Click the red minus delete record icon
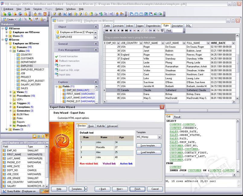This screenshot has height=196, width=243. (x=134, y=31)
